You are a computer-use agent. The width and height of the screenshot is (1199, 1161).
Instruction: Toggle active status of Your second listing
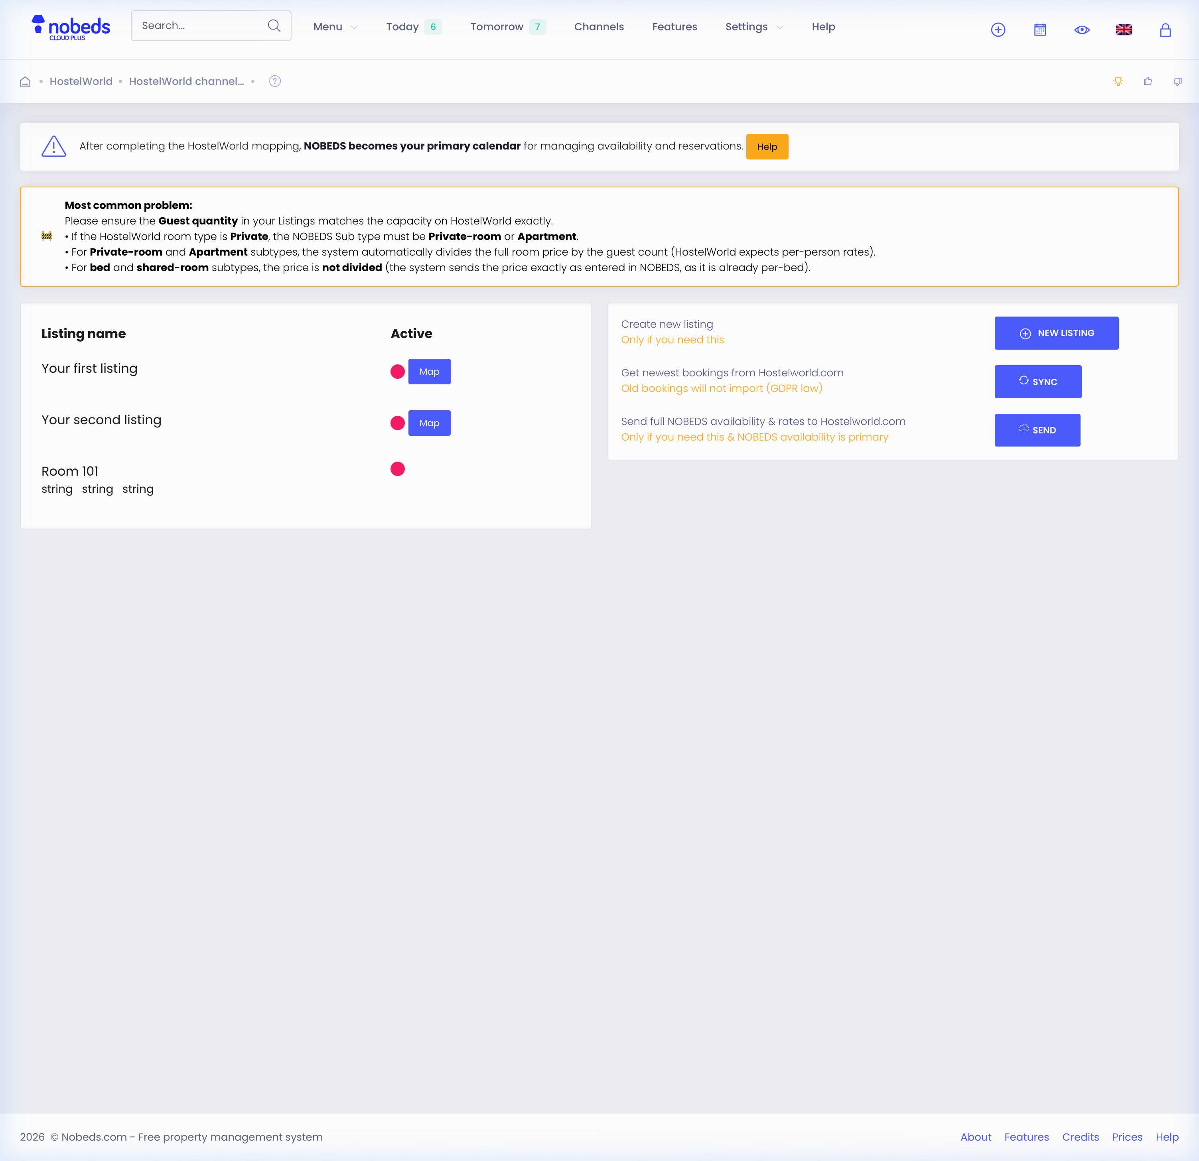pos(398,423)
